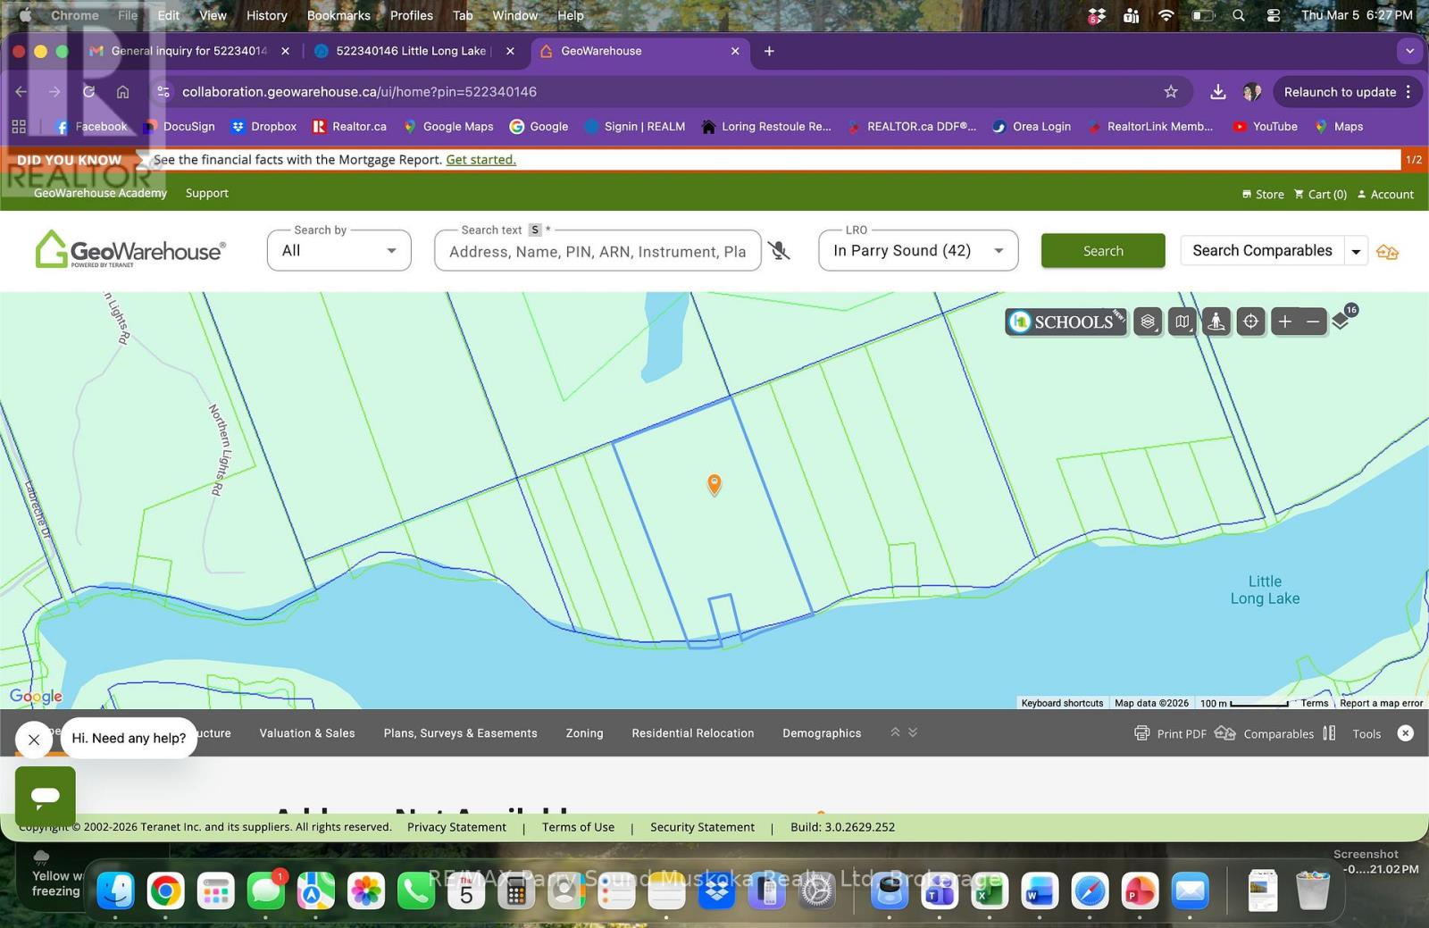Open the map layers control
Viewport: 1429px width, 928px height.
click(1148, 322)
